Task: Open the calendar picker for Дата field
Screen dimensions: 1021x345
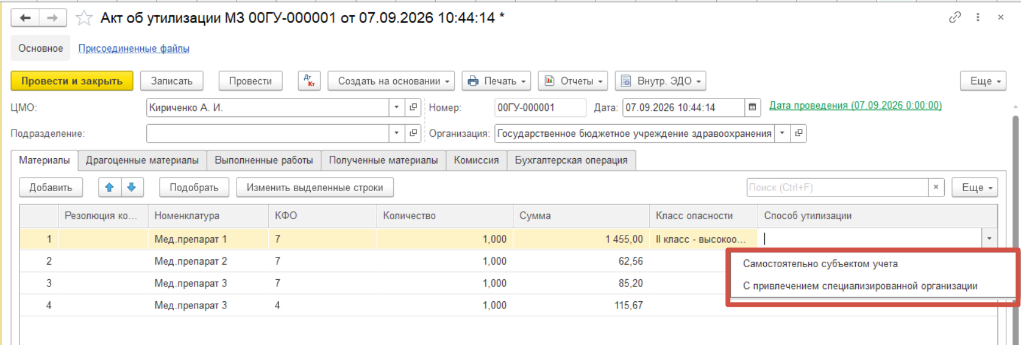Action: click(x=752, y=108)
